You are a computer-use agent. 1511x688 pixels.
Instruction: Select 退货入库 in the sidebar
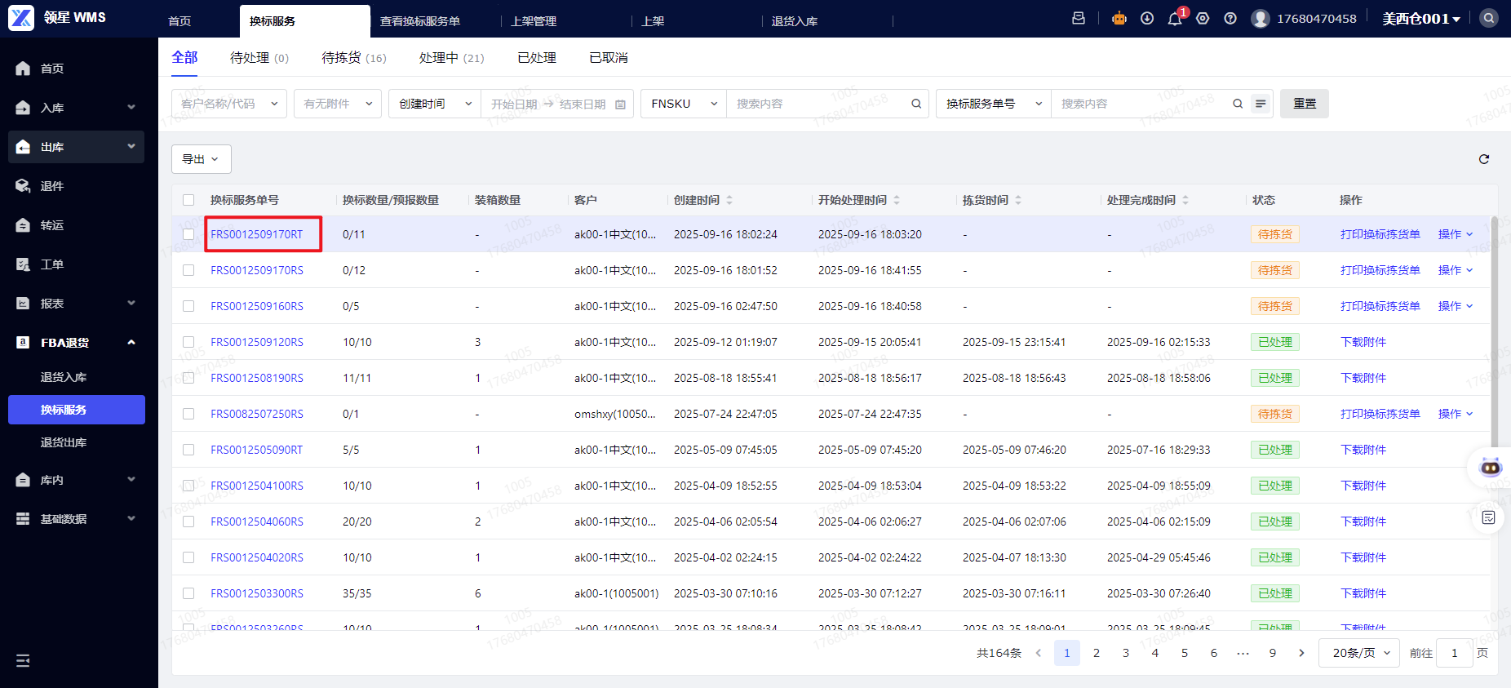tap(64, 377)
